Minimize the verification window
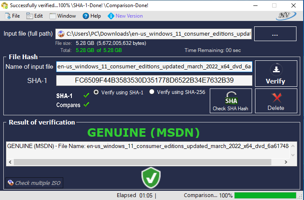 point(255,5)
